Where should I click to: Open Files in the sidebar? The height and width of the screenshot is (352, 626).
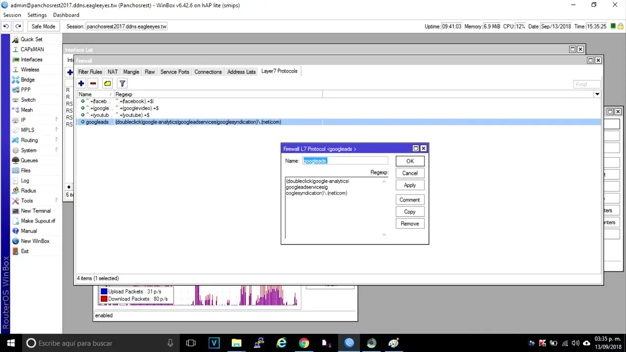(25, 171)
